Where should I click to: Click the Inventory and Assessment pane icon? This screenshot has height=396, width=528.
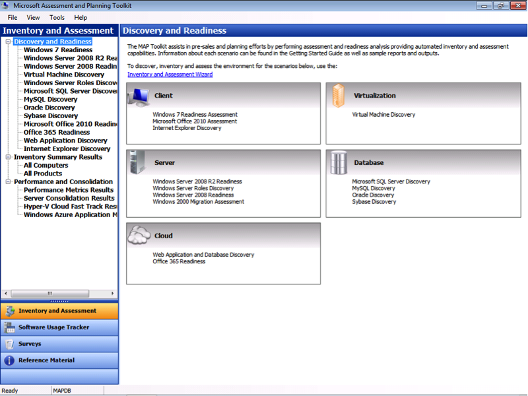click(10, 311)
